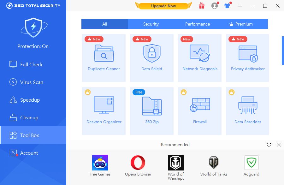284x185 pixels.
Task: Open the Network Diagnosis tool
Action: [200, 58]
